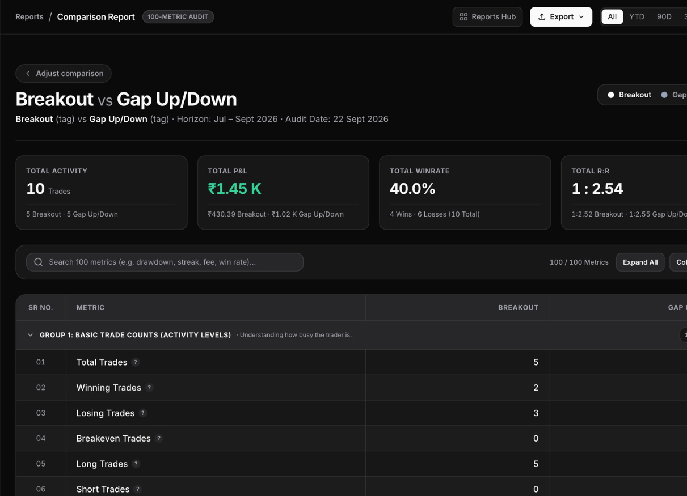Image resolution: width=687 pixels, height=496 pixels.
Task: Open help icon next to Short Trades
Action: tap(138, 489)
